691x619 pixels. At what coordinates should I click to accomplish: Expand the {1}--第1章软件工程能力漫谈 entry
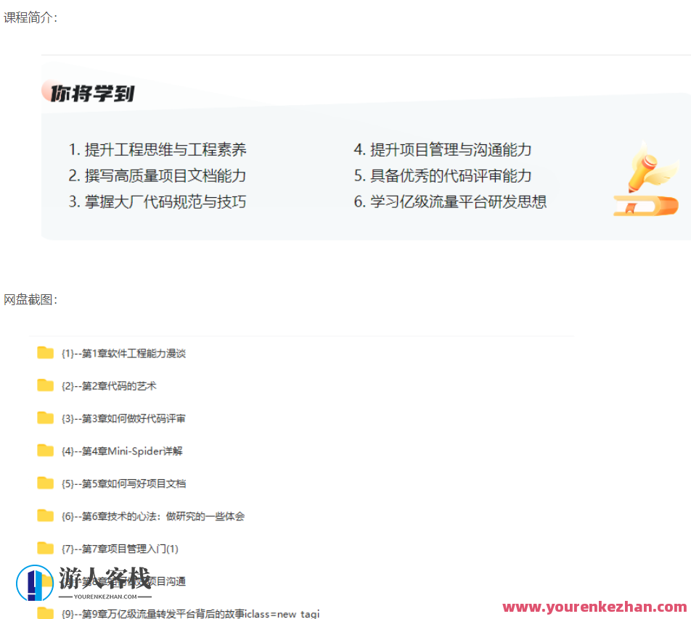[x=123, y=353]
